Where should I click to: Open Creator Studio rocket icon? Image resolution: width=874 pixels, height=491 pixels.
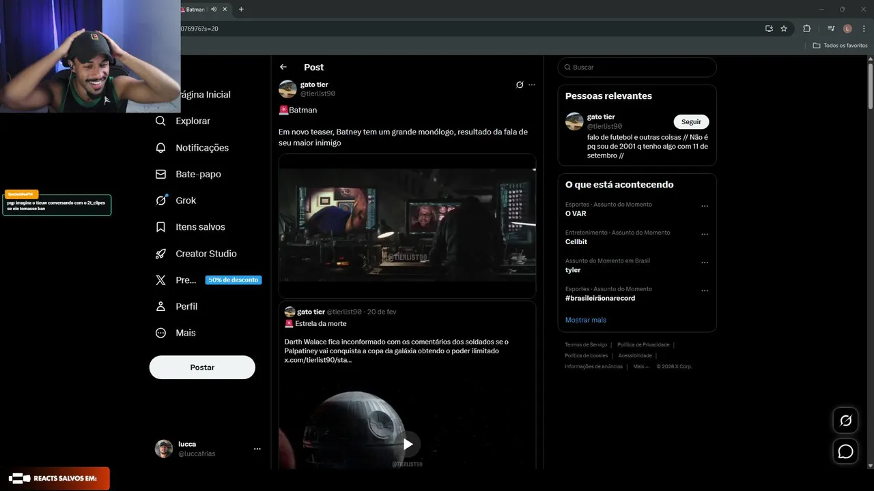[160, 254]
